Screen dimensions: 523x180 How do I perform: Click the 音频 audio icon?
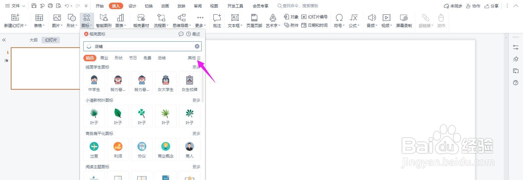[372, 18]
